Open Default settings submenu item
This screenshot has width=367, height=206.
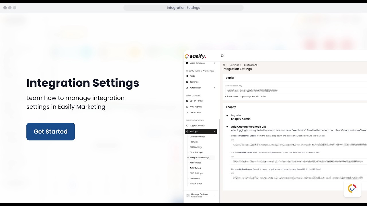197,137
